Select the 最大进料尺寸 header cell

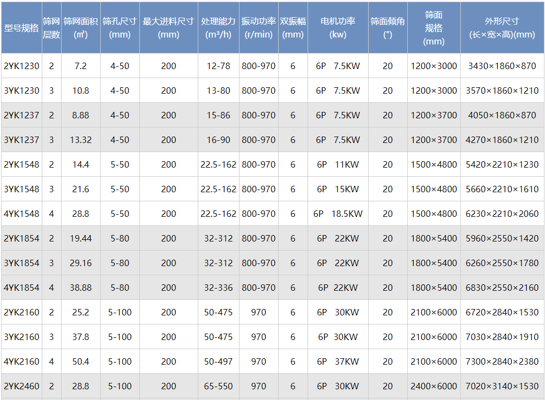click(x=168, y=28)
